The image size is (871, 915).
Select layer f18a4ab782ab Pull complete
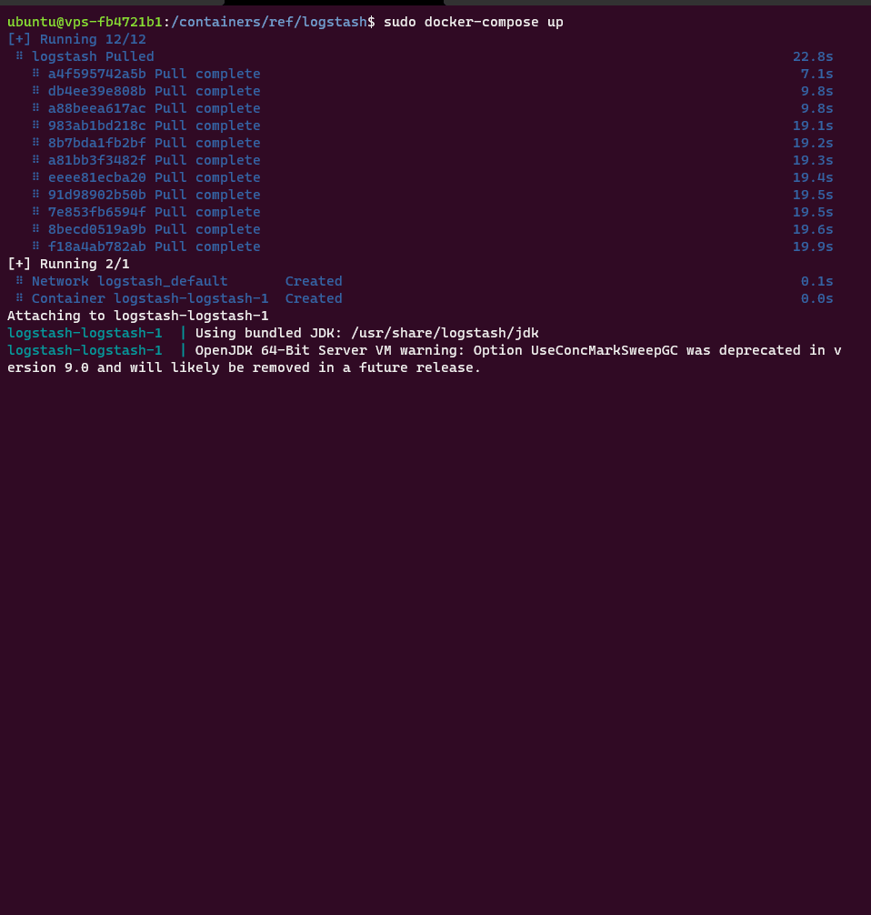click(154, 246)
